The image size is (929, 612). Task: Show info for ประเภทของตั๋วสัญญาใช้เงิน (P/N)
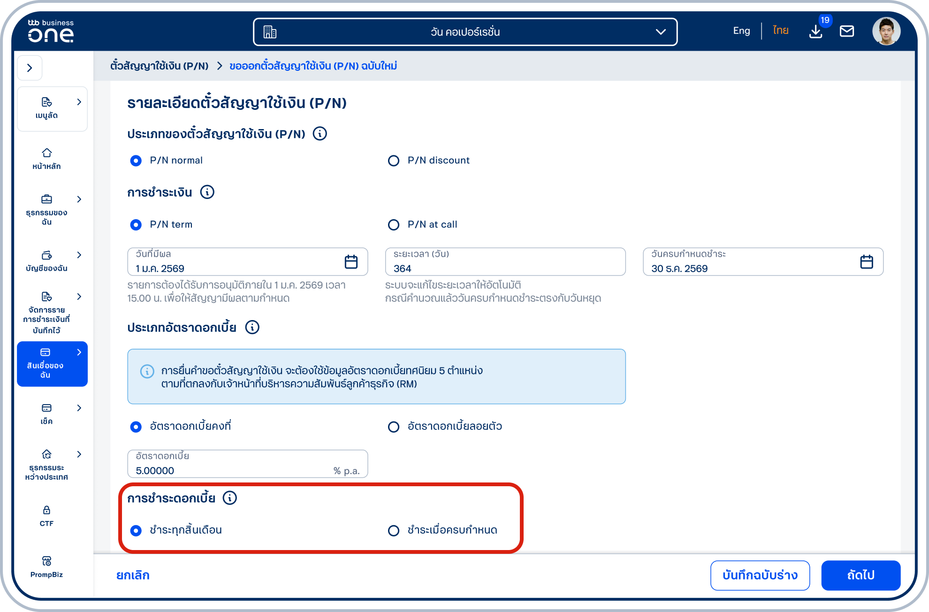[320, 134]
